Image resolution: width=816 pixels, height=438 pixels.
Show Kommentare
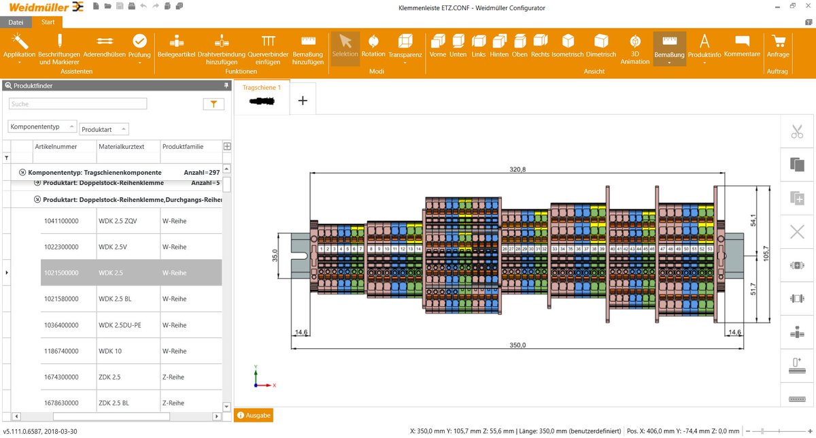click(x=742, y=46)
